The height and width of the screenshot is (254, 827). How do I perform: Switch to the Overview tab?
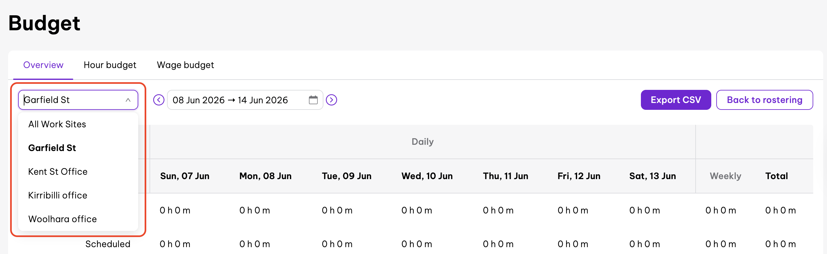tap(43, 65)
